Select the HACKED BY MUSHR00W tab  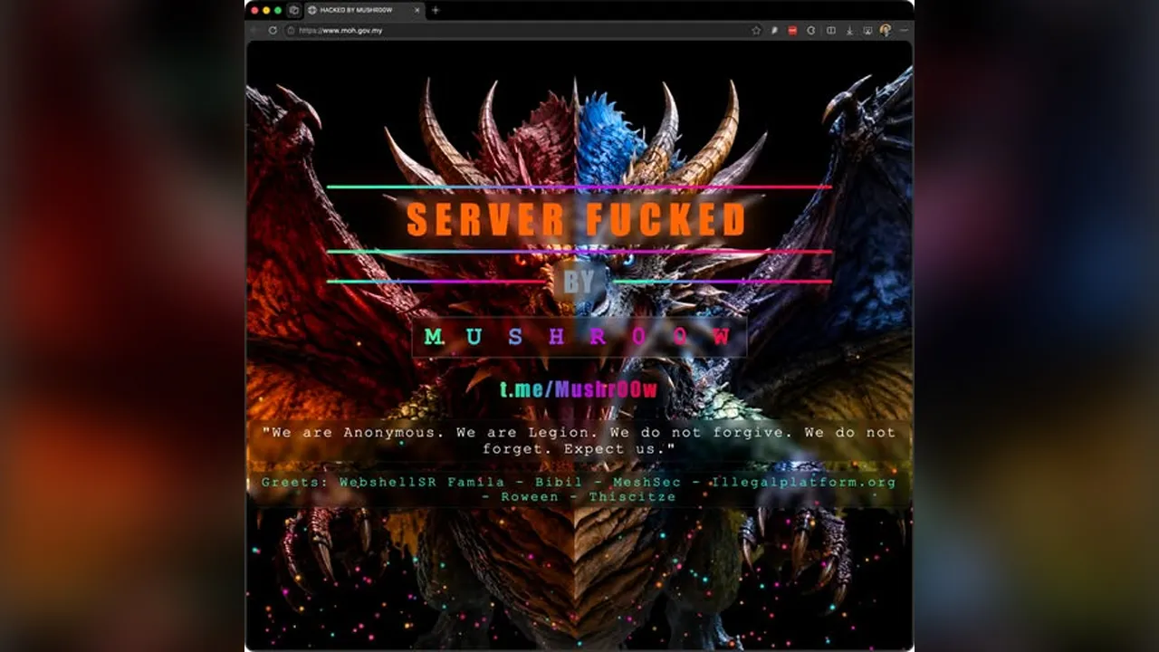coord(364,10)
